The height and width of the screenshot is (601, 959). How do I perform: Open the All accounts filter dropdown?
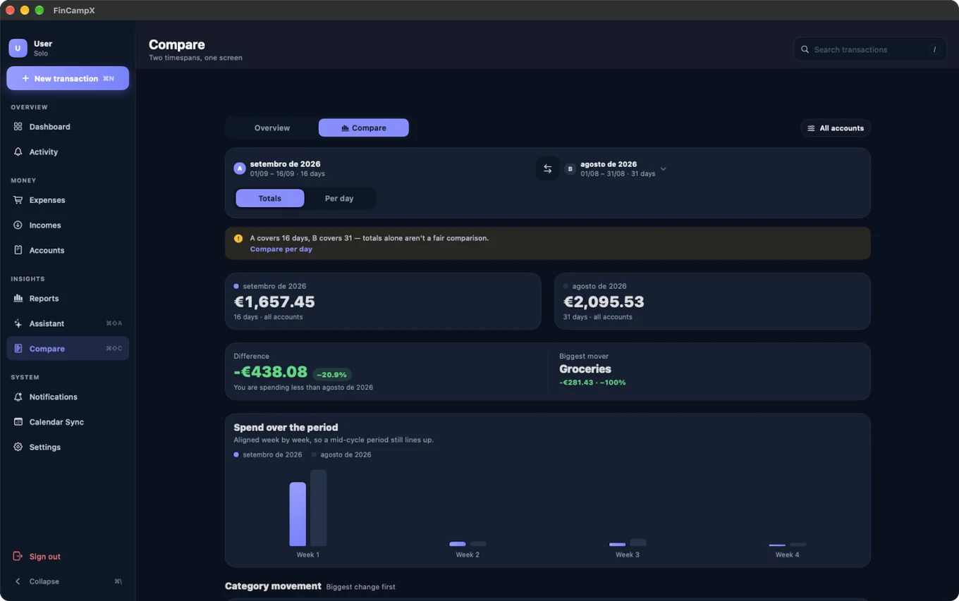(x=836, y=128)
